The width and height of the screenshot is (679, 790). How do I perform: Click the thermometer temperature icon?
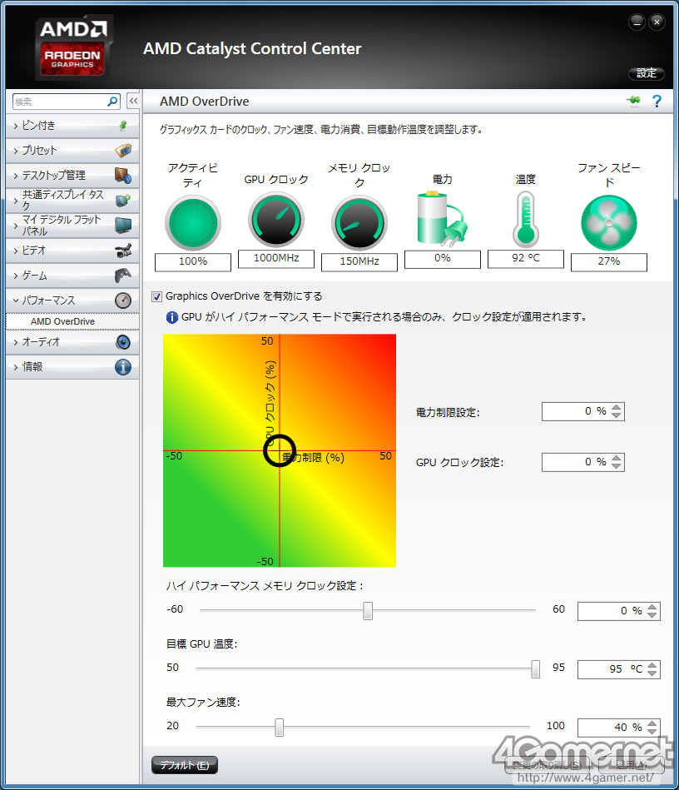[x=525, y=220]
